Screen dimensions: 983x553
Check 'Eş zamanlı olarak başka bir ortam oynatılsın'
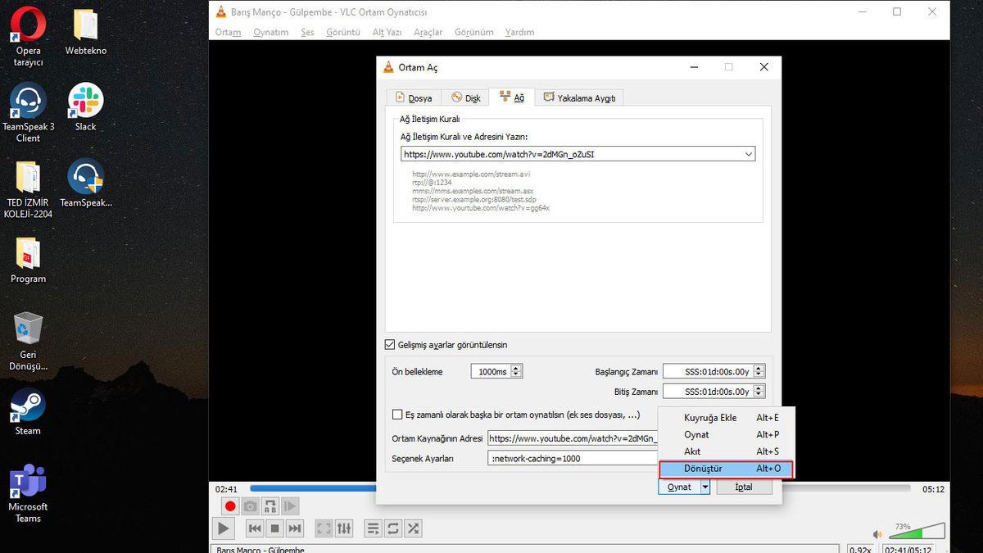click(397, 415)
